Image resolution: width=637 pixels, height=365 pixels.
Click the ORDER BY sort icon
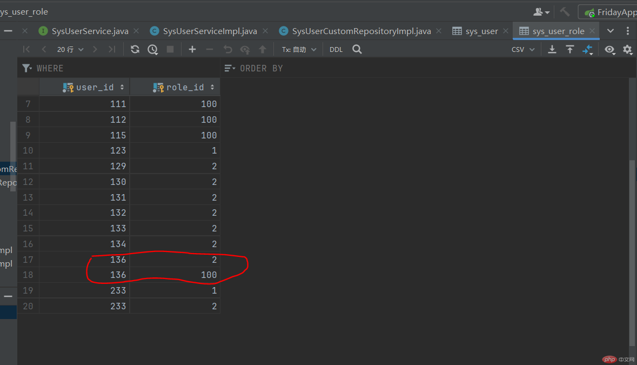(x=230, y=68)
